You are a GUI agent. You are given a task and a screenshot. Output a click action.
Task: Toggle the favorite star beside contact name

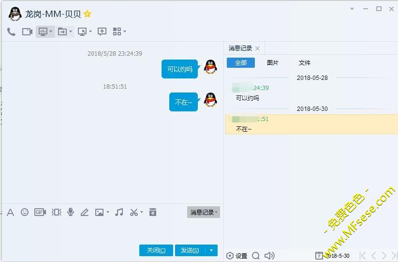pos(87,14)
